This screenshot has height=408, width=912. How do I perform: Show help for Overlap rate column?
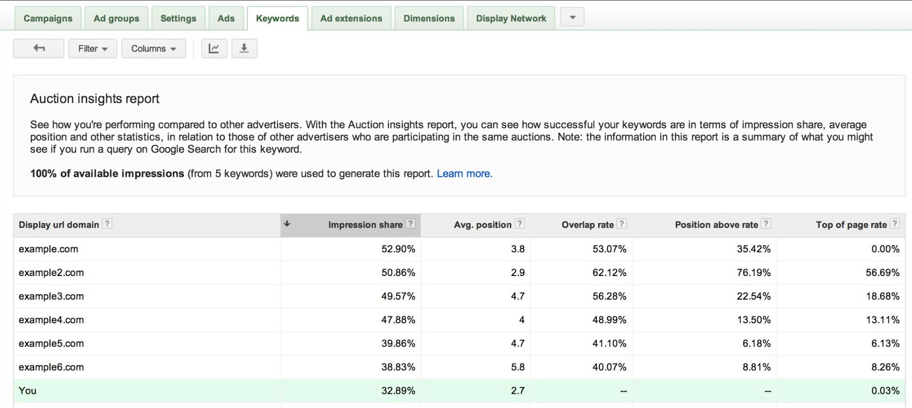(x=622, y=224)
